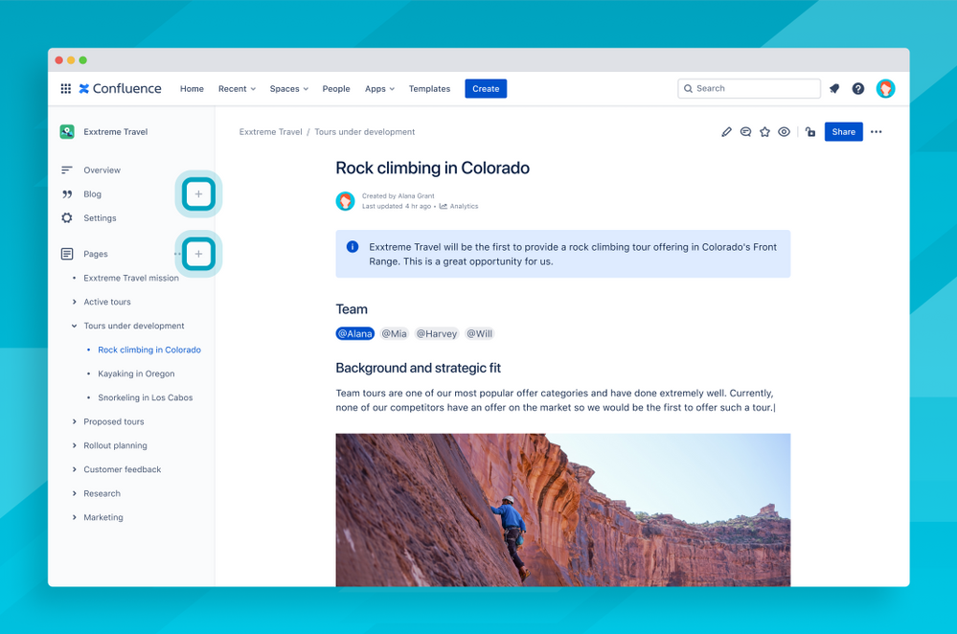Select Rock climbing in Colorado page
Image resolution: width=957 pixels, height=634 pixels.
(148, 350)
